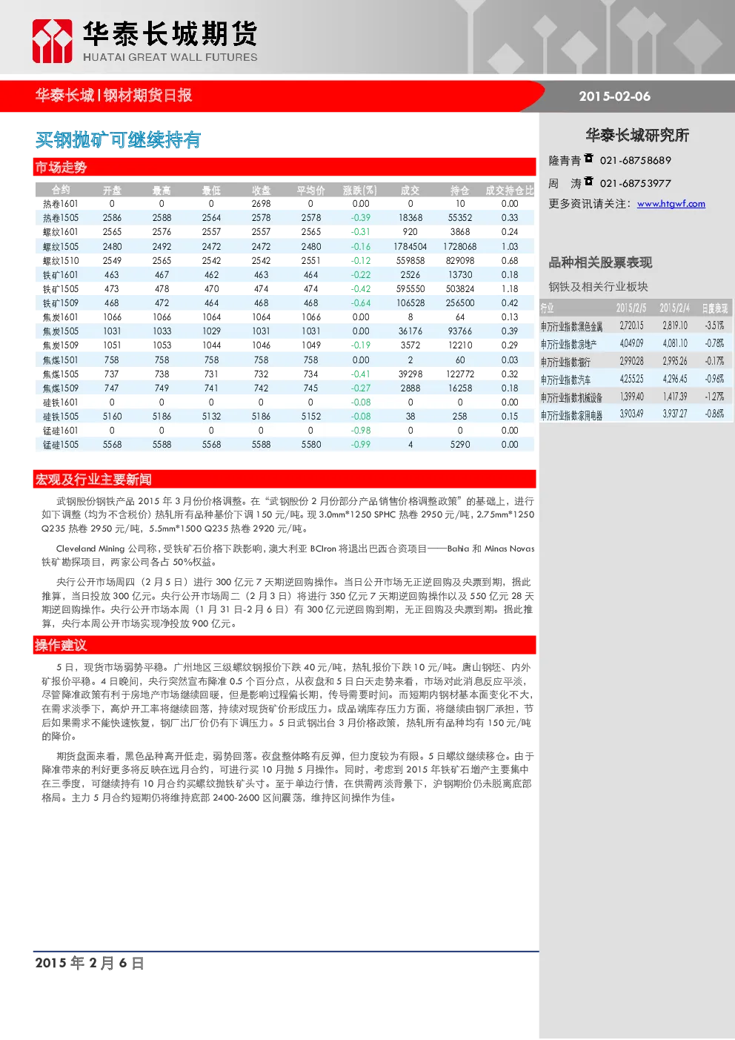
Task: Click the 成交 column header
Action: (x=410, y=191)
